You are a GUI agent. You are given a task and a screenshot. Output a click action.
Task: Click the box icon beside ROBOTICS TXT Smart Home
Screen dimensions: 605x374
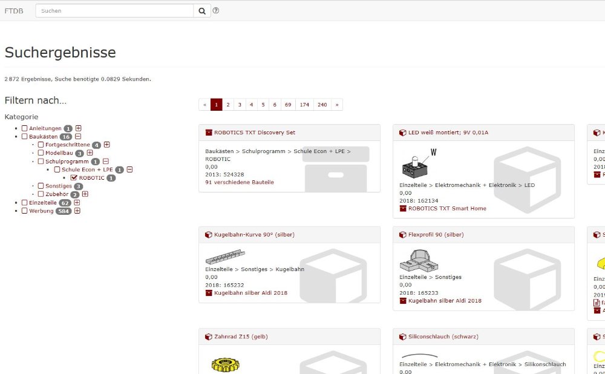(x=403, y=208)
